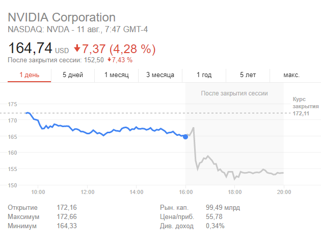
Task: Click the red down arrow beside 7,37
Action: coord(77,48)
